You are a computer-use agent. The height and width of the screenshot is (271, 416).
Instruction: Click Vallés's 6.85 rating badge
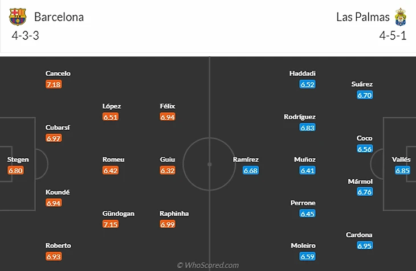403,170
